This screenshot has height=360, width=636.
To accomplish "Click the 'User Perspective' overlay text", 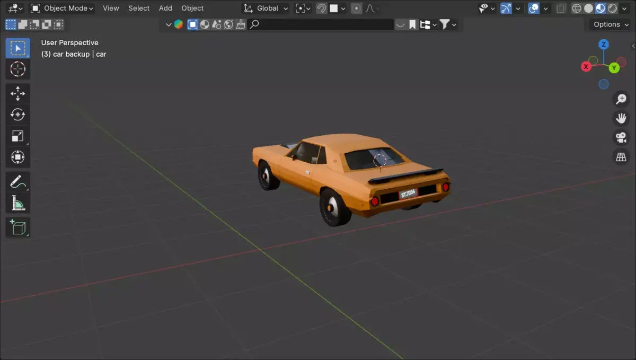I will (x=70, y=42).
